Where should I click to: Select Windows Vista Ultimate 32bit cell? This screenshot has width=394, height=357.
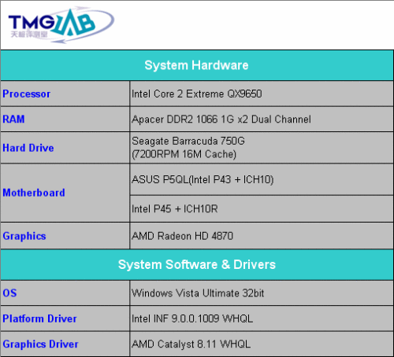[262, 293]
